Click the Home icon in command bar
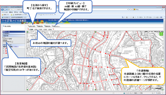 click(122, 17)
